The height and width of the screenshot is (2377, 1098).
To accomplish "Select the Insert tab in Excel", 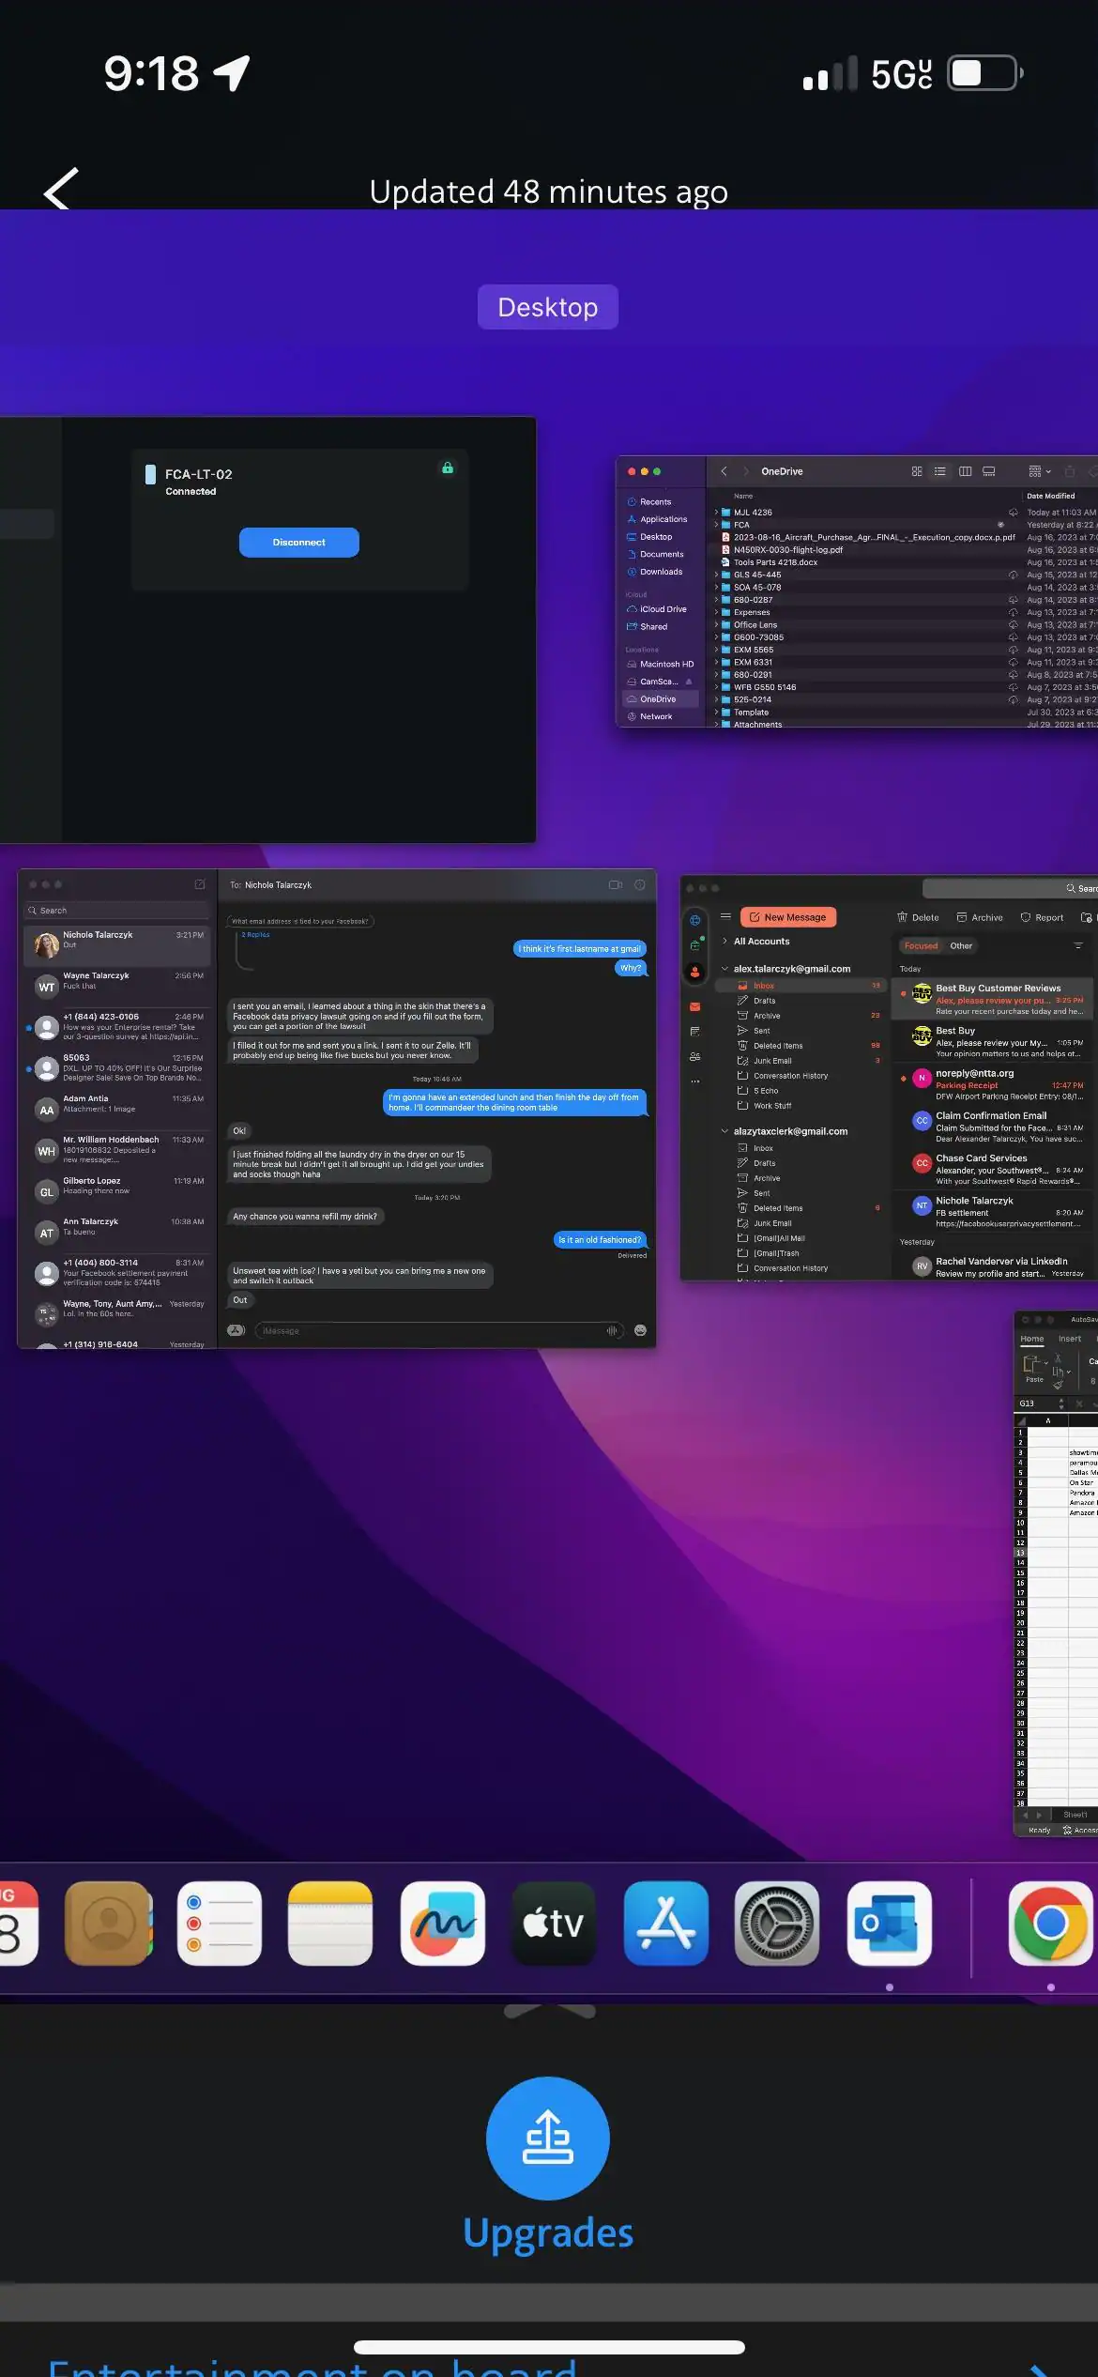I will click(1069, 1339).
